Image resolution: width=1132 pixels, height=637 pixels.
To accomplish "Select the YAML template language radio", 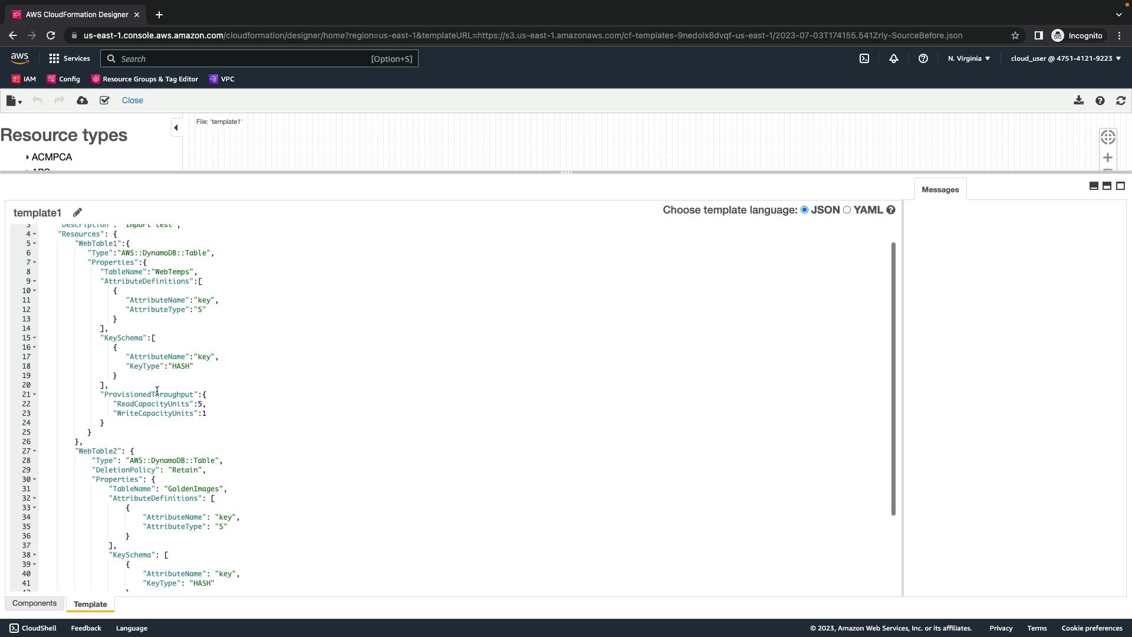I will point(847,210).
